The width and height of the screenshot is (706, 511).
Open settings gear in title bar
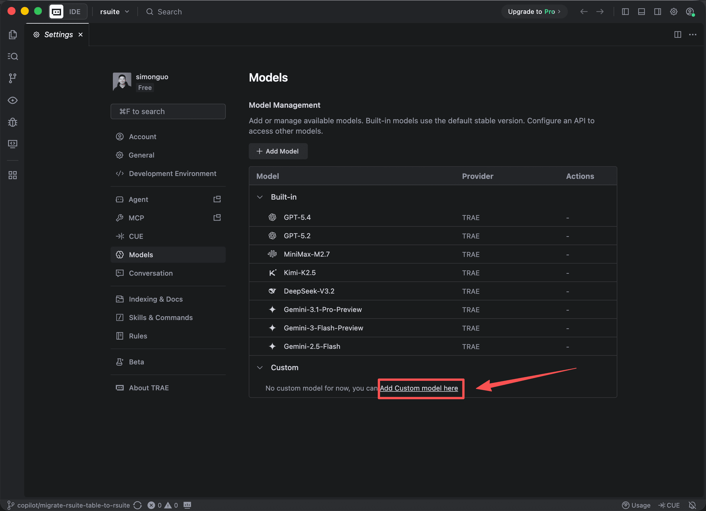point(674,12)
